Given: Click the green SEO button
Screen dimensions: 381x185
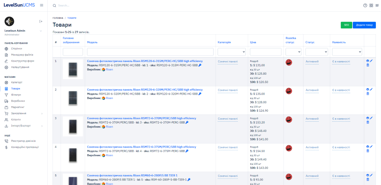Looking at the screenshot, I should pyautogui.click(x=346, y=25).
